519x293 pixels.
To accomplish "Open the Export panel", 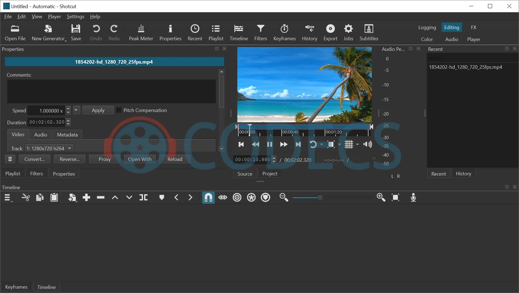I will click(x=330, y=33).
